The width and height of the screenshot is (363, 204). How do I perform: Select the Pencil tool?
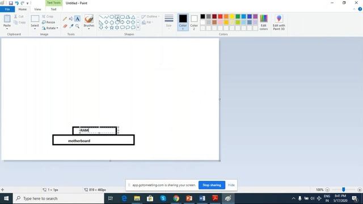pyautogui.click(x=65, y=19)
